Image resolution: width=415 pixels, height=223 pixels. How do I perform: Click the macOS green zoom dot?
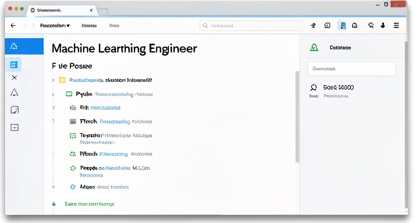[x=22, y=9]
